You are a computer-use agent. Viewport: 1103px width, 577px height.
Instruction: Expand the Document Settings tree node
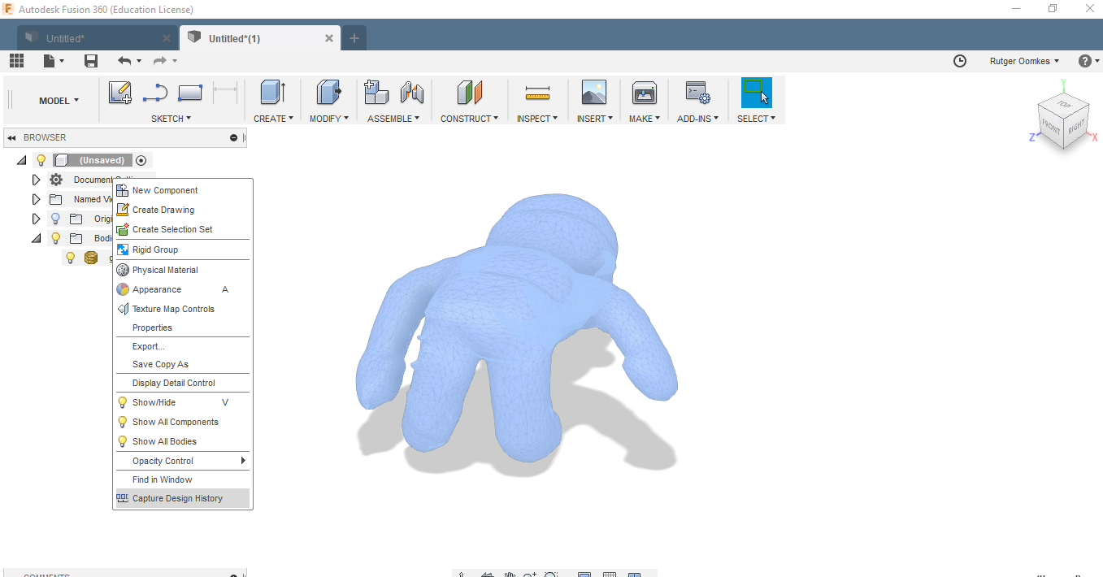[x=36, y=180]
